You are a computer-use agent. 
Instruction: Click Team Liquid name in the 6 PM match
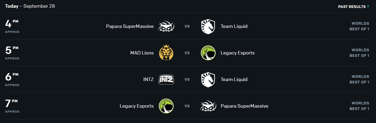234,79
